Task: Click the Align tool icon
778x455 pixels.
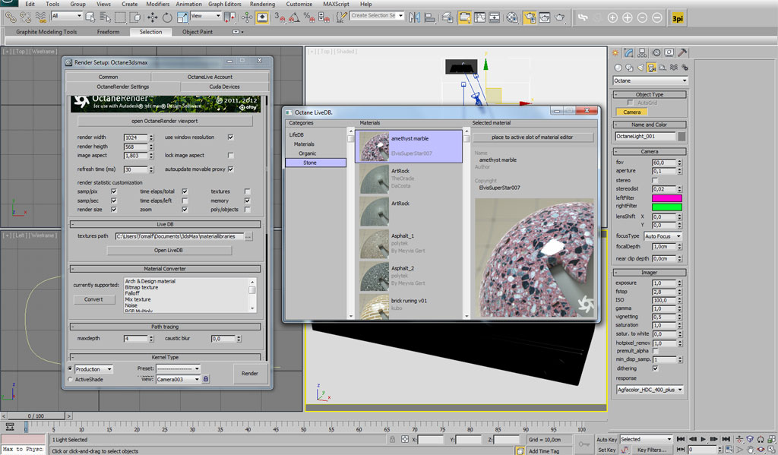Action: point(430,17)
